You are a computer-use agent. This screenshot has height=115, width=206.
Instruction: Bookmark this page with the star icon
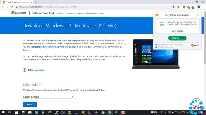(178, 7)
